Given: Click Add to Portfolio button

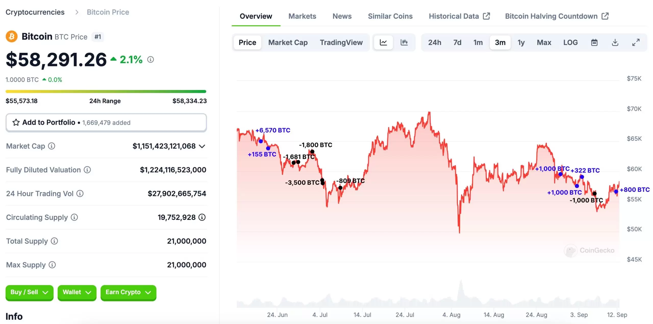Looking at the screenshot, I should (x=106, y=122).
